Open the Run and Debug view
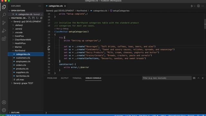Screen dimensions: 206x116 (x=4, y=31)
